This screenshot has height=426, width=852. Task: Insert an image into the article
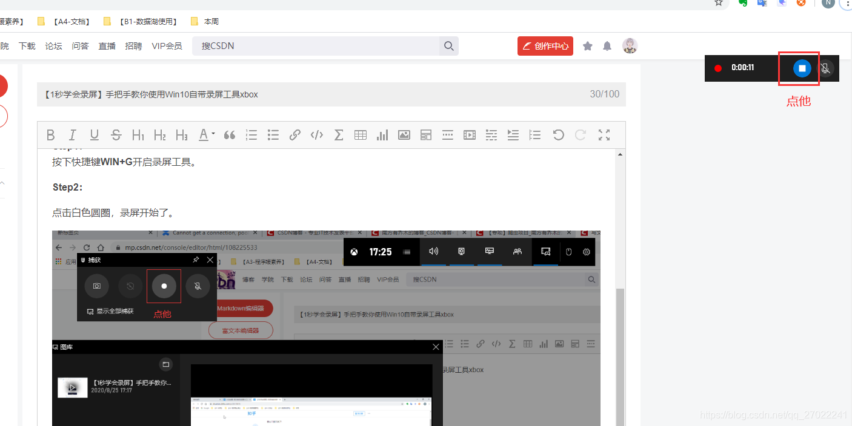click(x=404, y=135)
